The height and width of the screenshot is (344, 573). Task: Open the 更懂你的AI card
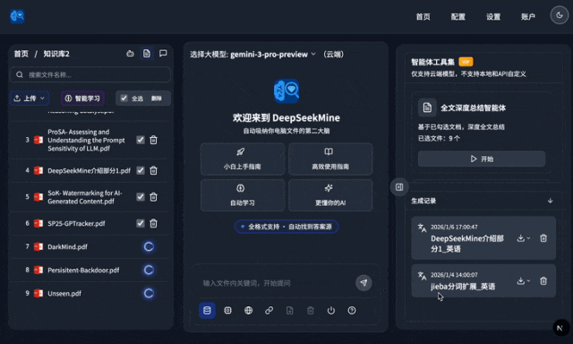coord(330,195)
